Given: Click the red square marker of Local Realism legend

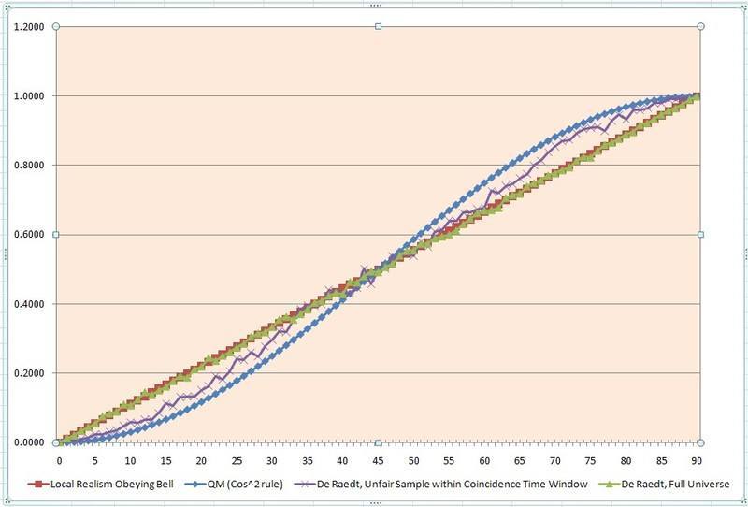Looking at the screenshot, I should pos(38,485).
